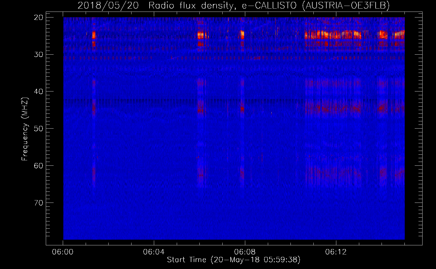Click the '70' frequency tick label
436x269 pixels.
39,203
